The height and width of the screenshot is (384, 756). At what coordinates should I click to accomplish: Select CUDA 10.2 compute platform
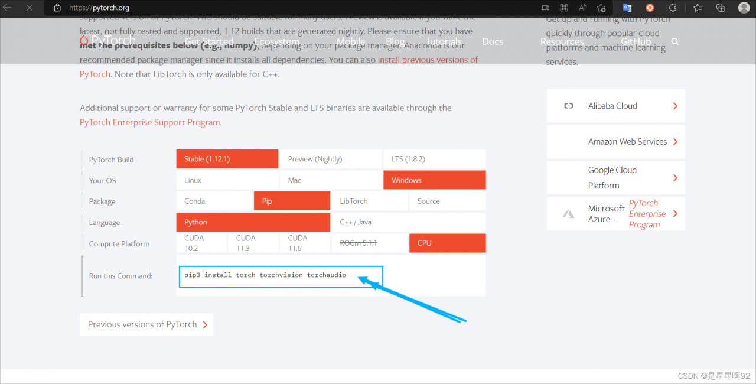201,243
